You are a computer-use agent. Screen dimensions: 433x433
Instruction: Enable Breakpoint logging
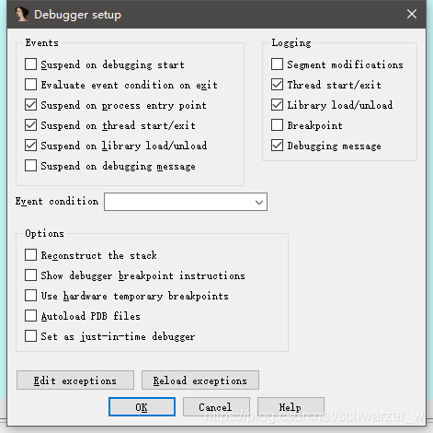277,125
